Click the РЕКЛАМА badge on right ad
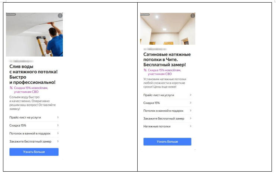The width and height of the screenshot is (276, 175). [145, 15]
